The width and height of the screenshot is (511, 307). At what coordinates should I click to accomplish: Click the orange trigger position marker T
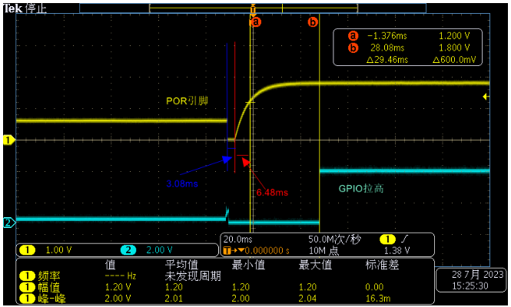pyautogui.click(x=253, y=8)
